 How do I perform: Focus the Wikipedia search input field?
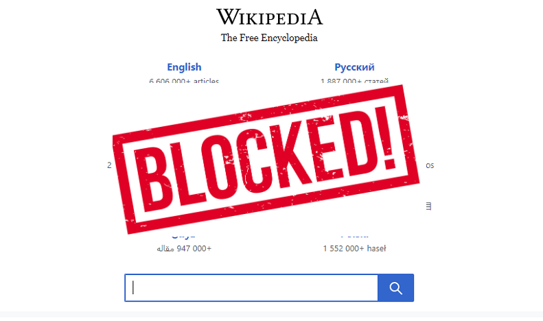(251, 288)
